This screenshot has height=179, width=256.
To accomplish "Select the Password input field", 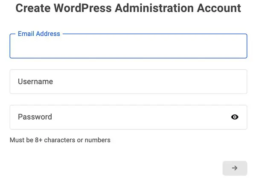I will point(119,117).
